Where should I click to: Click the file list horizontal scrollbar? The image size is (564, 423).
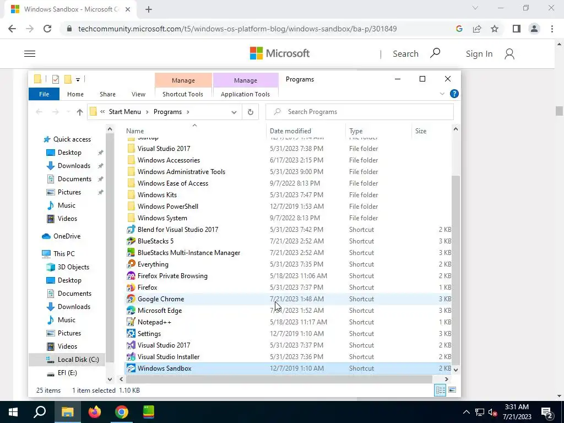[x=279, y=379]
